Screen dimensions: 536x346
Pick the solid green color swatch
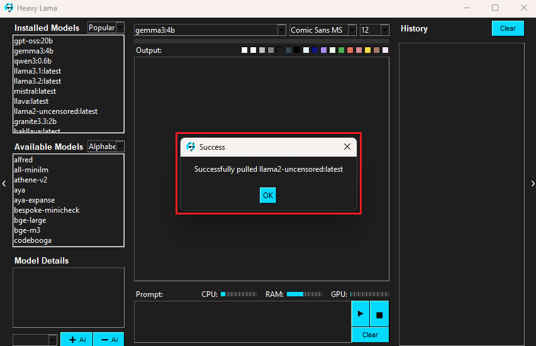coord(341,50)
